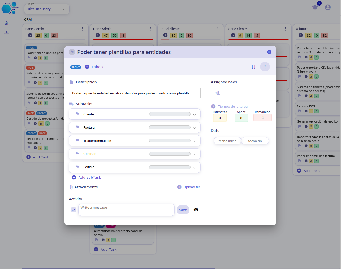Screen dimensions: 341x269
Task: Click the Cliente subtask progress bar
Action: (x=170, y=114)
